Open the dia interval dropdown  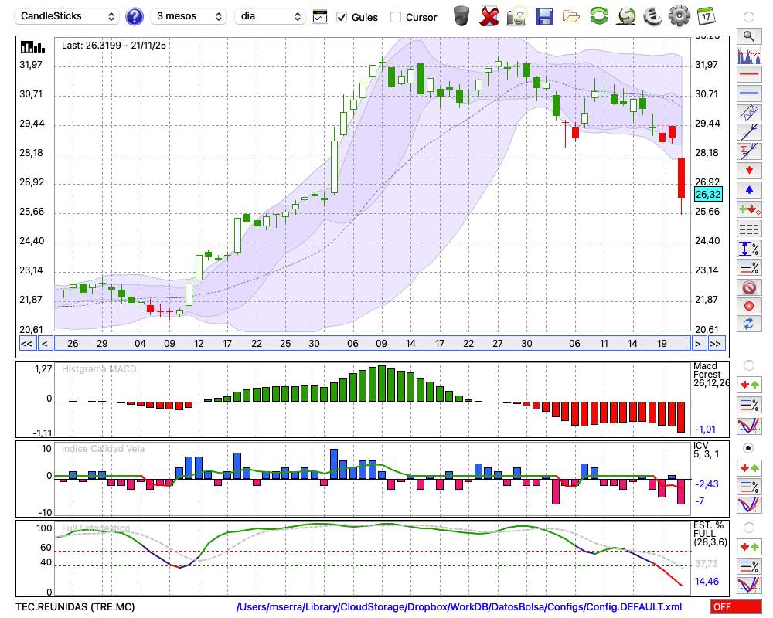click(x=271, y=16)
